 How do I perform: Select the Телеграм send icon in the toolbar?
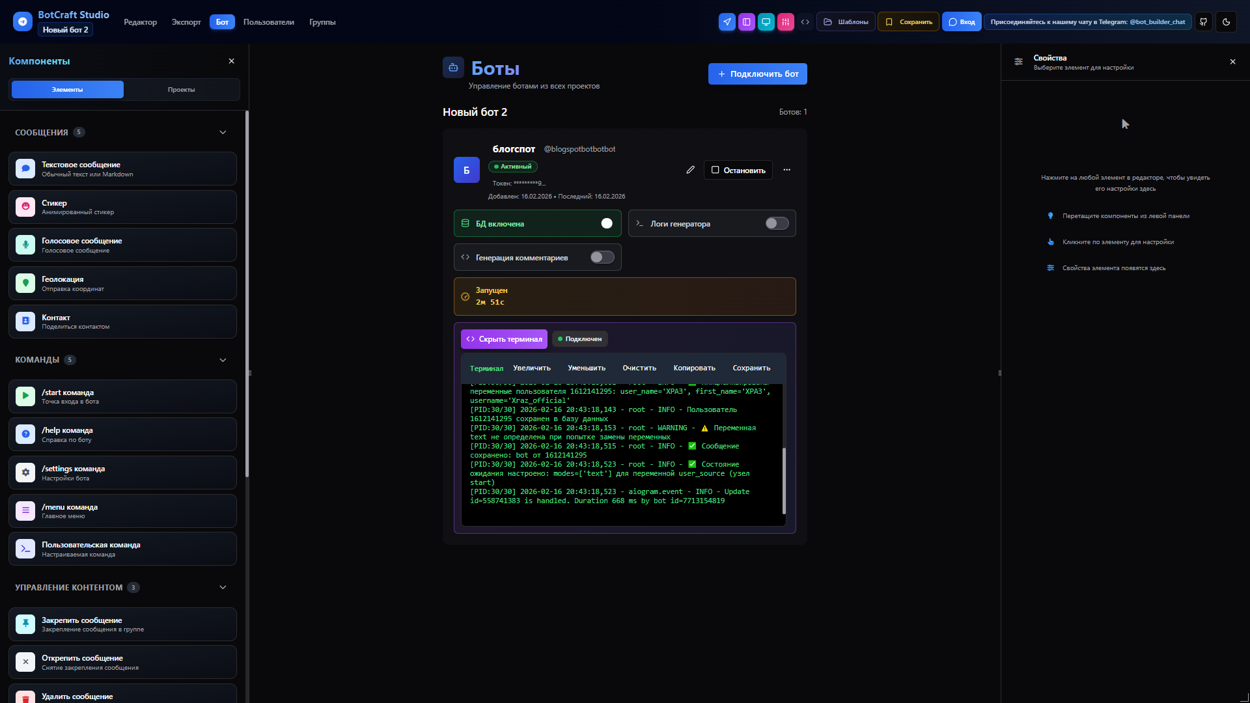point(727,21)
